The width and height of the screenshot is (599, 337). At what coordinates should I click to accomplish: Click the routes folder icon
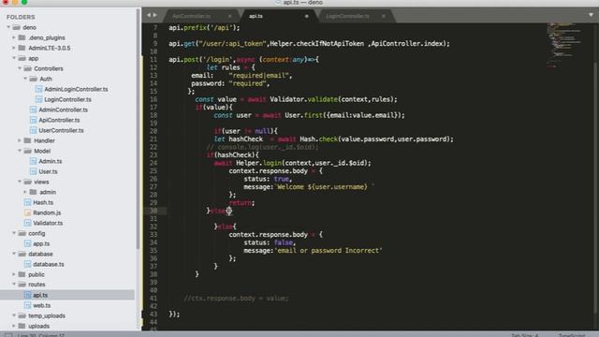click(22, 285)
